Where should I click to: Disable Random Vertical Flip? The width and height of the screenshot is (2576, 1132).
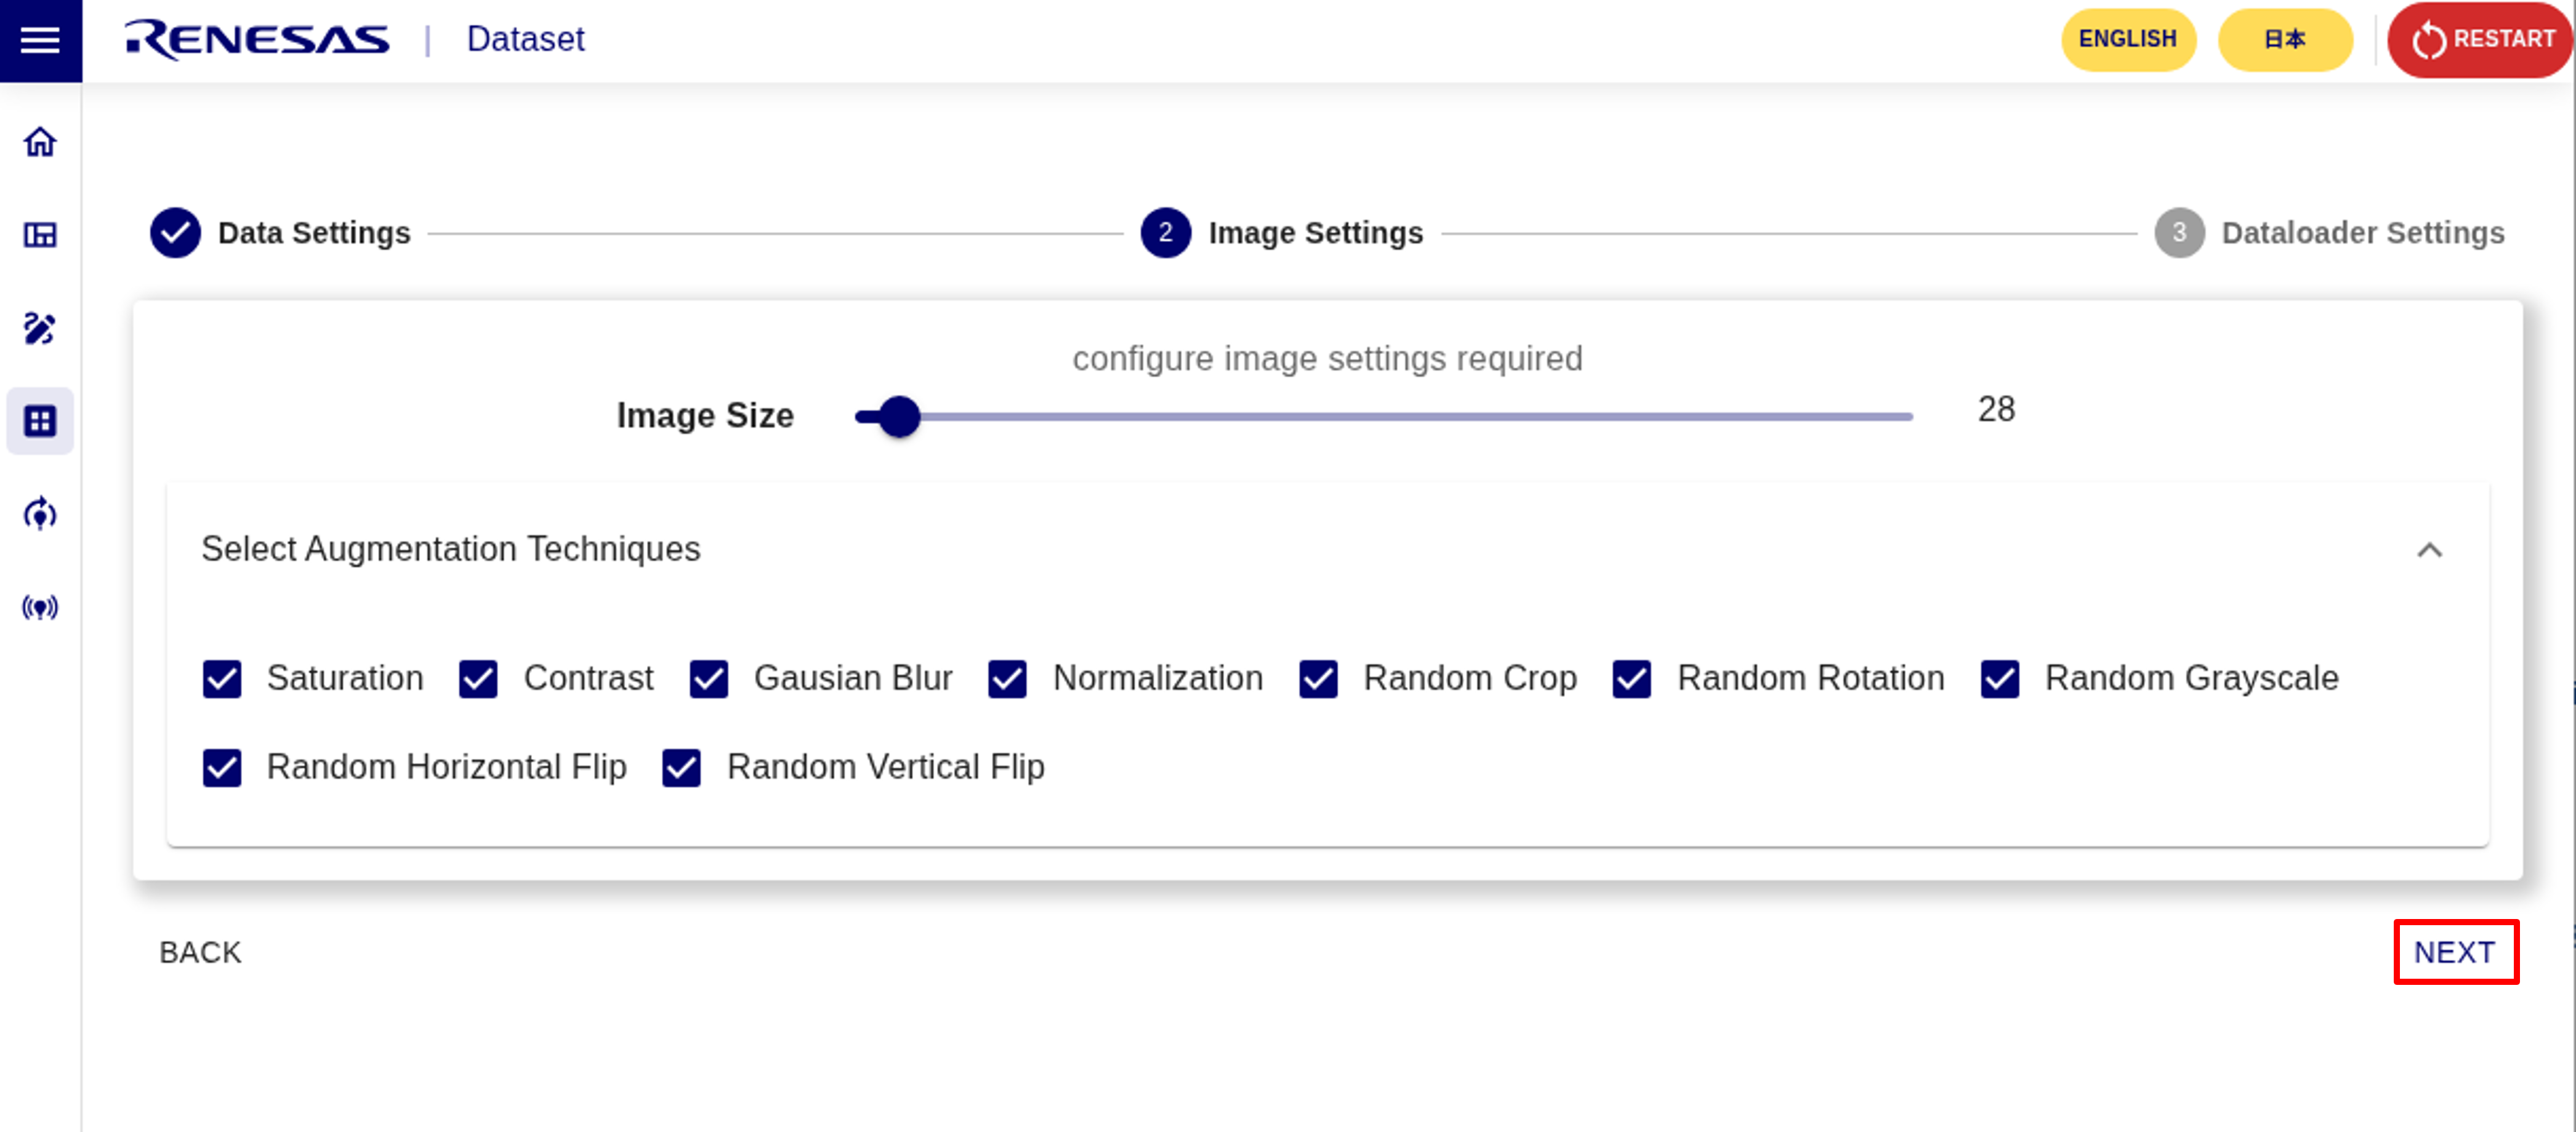[682, 768]
